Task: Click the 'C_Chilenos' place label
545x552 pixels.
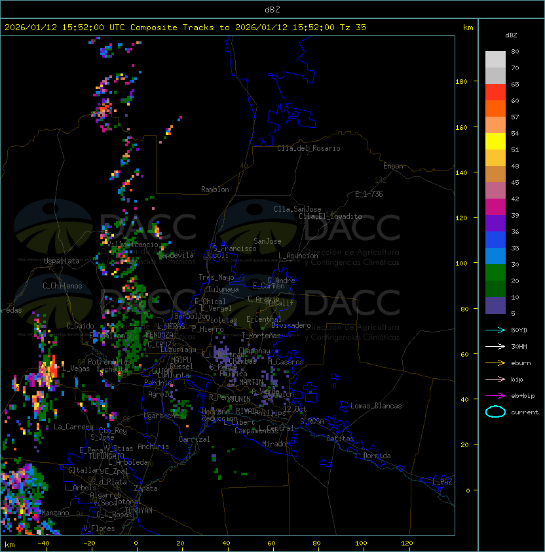Action: [62, 286]
